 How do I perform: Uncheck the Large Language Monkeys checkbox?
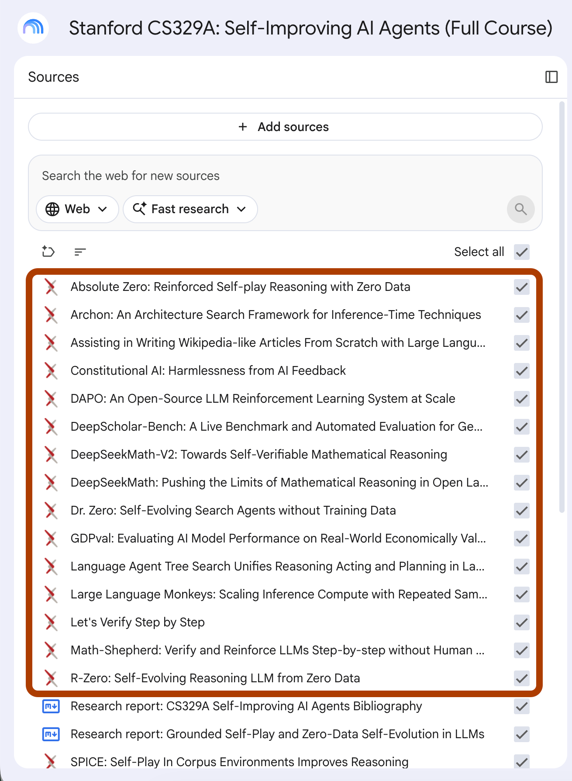[x=522, y=594]
